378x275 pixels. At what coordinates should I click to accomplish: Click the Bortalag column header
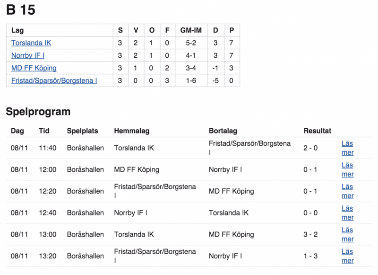[x=223, y=131]
